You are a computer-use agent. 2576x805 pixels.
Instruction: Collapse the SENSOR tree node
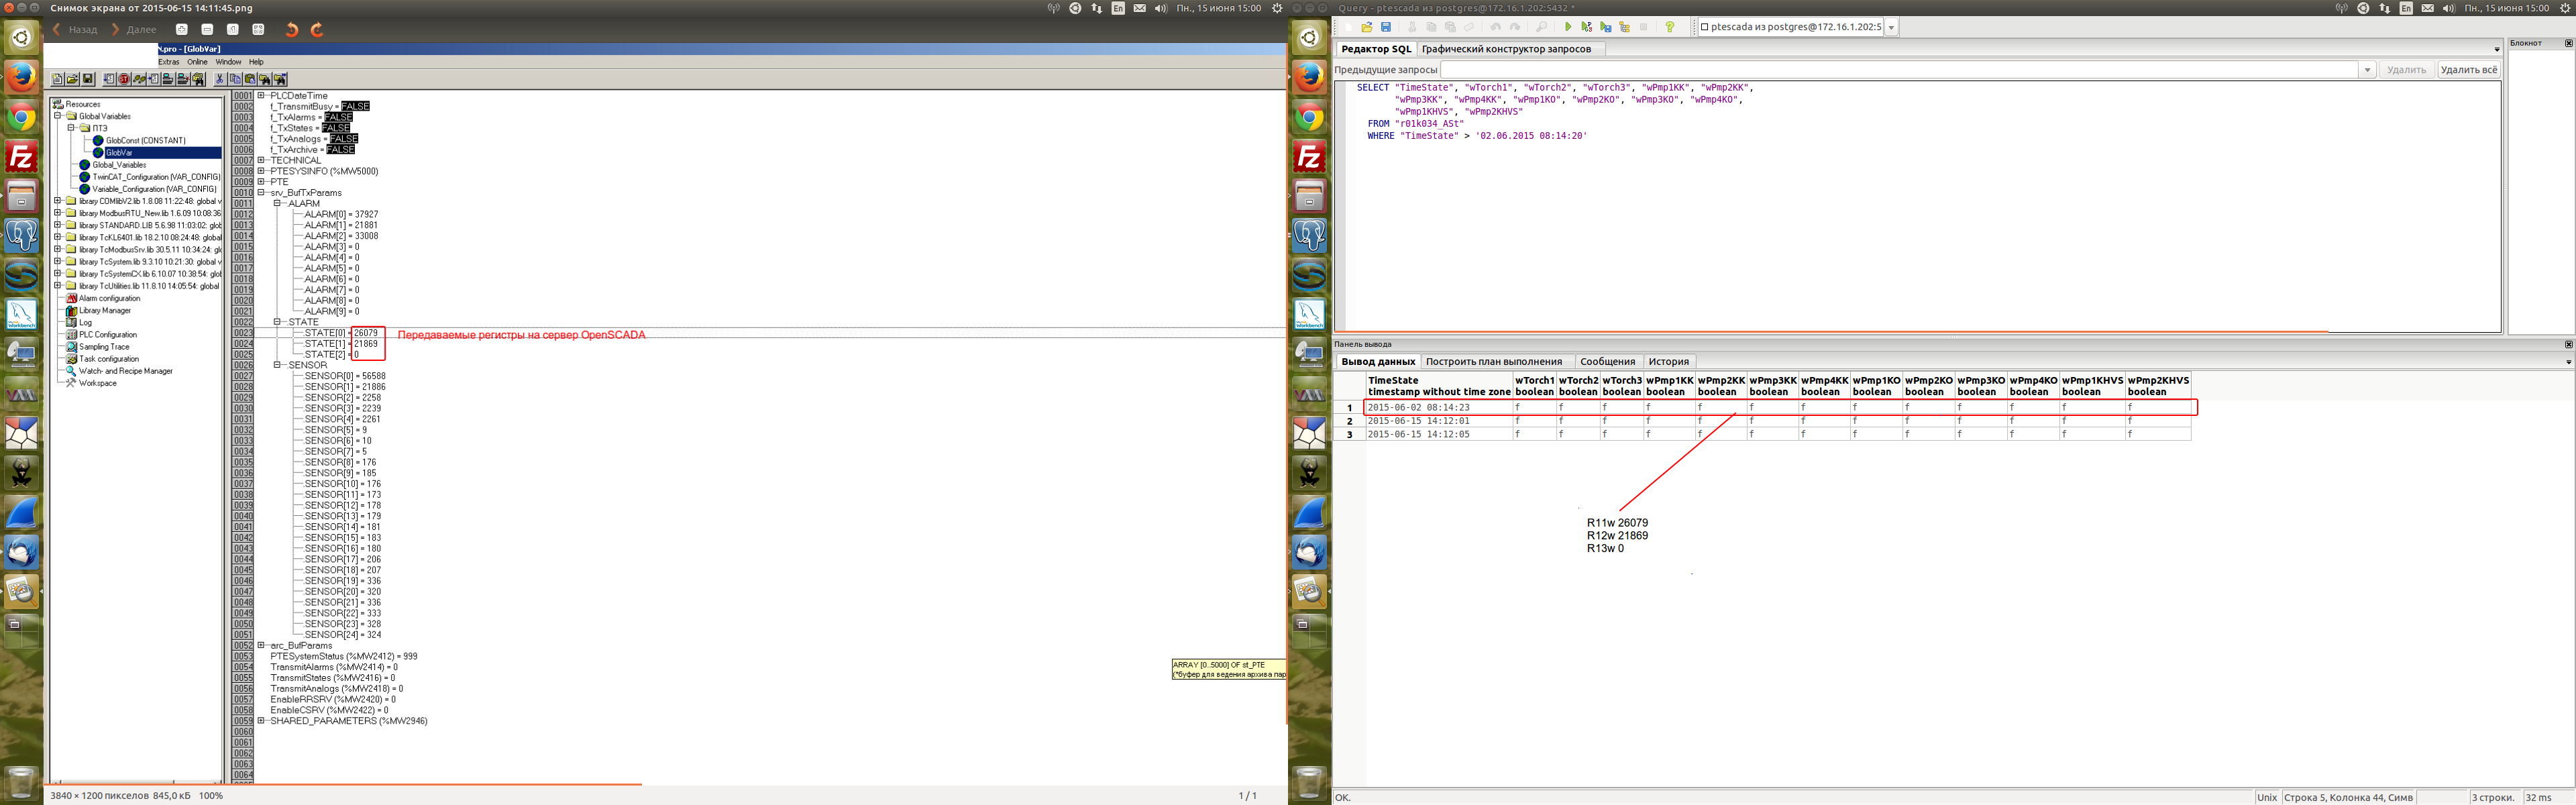click(x=278, y=365)
